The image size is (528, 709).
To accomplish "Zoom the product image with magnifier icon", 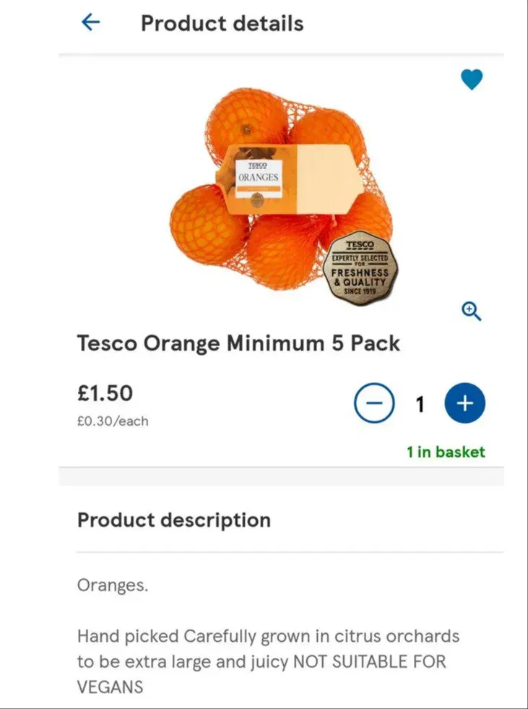I will (472, 311).
